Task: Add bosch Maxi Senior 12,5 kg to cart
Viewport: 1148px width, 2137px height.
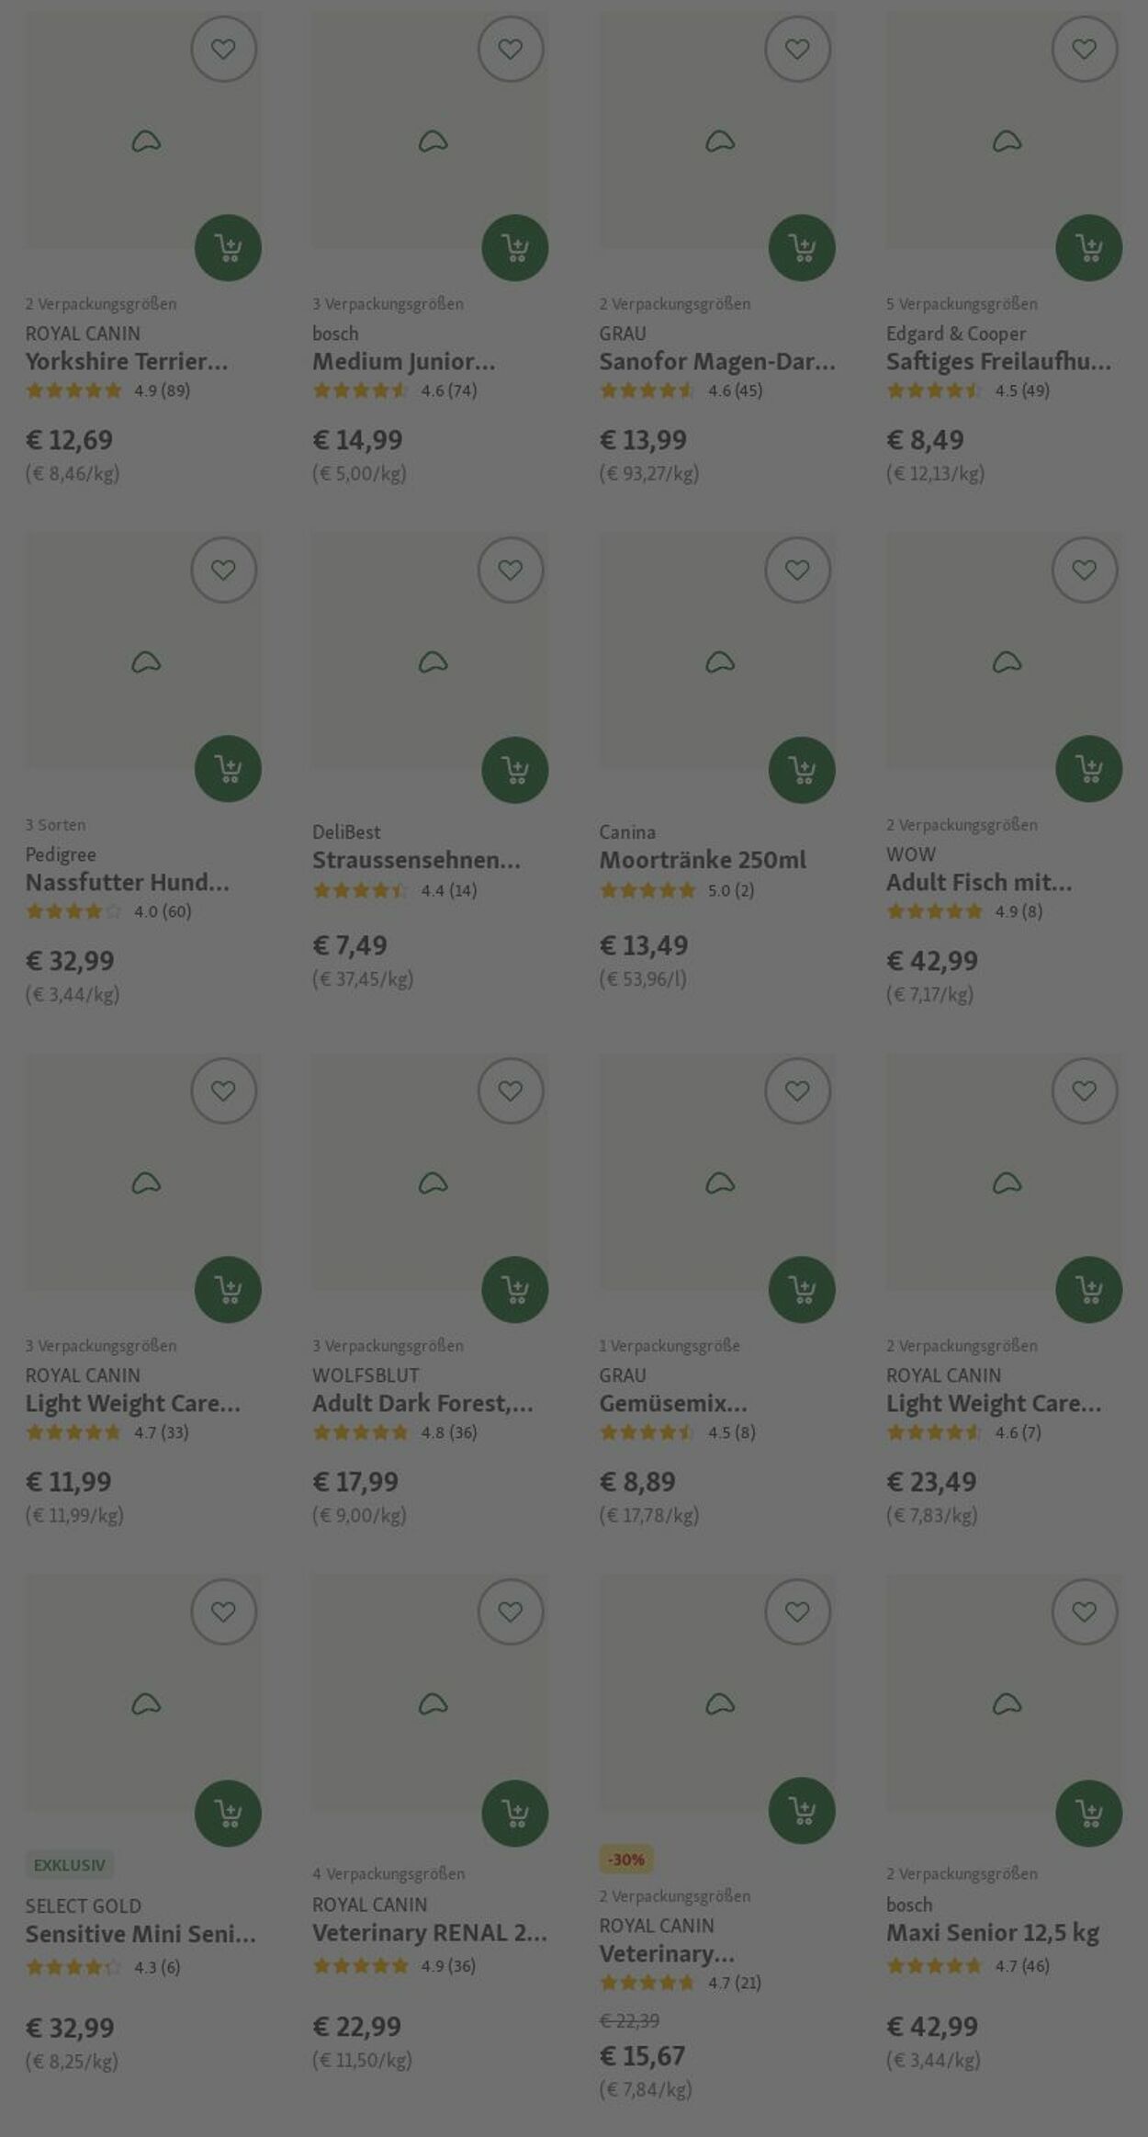Action: click(1088, 1813)
